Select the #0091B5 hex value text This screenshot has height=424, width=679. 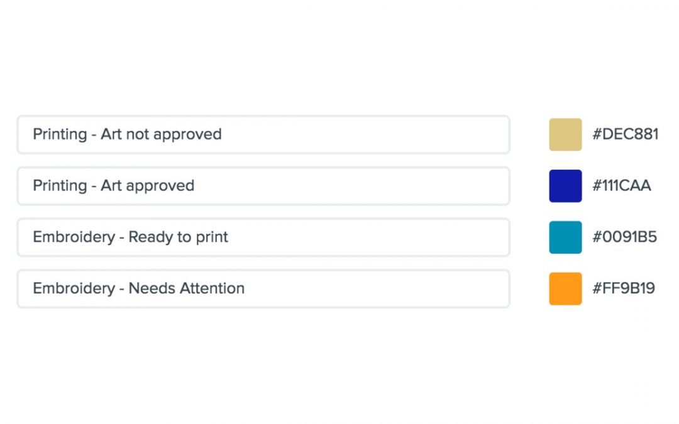(624, 237)
